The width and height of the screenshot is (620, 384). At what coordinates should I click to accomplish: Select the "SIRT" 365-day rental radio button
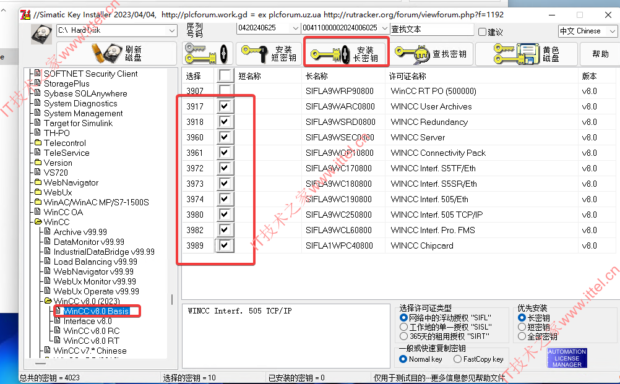403,336
